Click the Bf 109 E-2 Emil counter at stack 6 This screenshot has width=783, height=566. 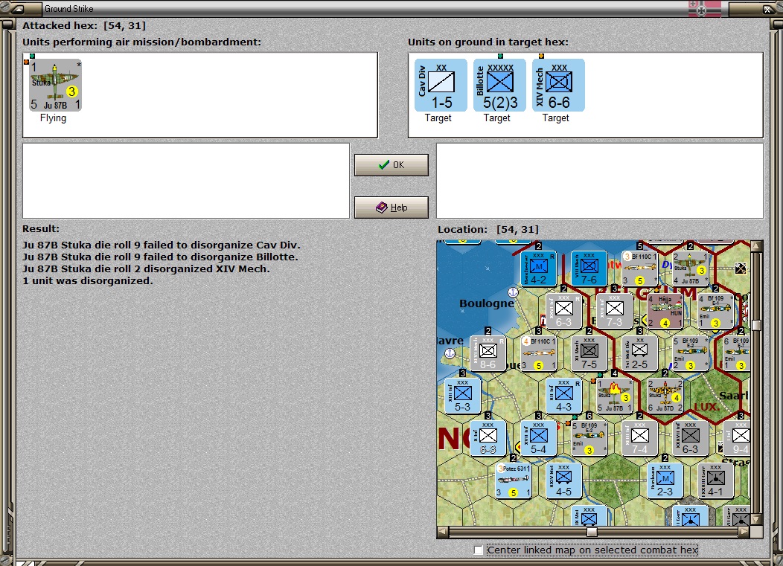pyautogui.click(x=589, y=438)
